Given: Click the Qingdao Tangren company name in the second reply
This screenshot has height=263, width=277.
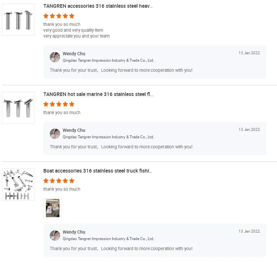Looking at the screenshot, I should (108, 137).
